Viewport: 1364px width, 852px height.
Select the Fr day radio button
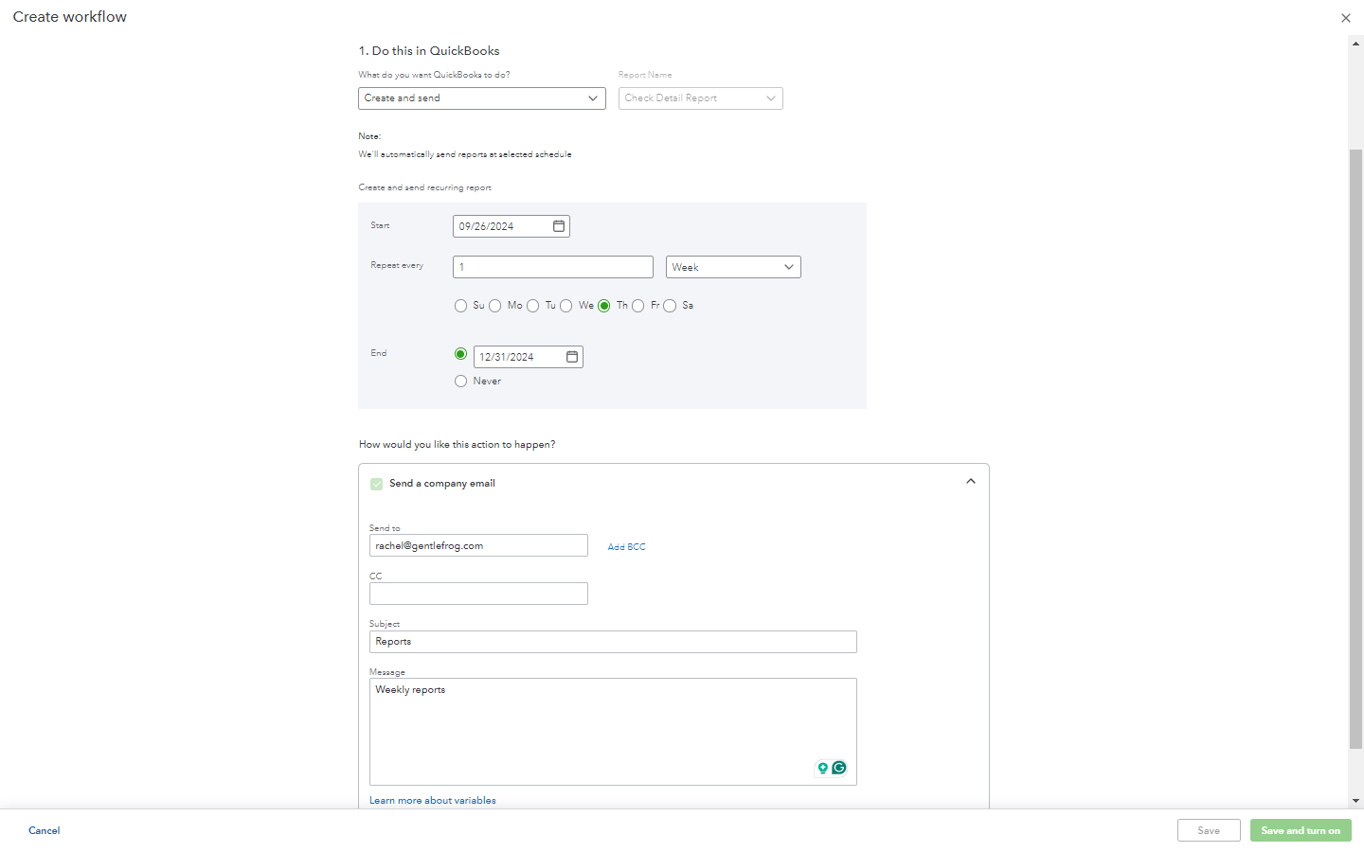pos(637,306)
